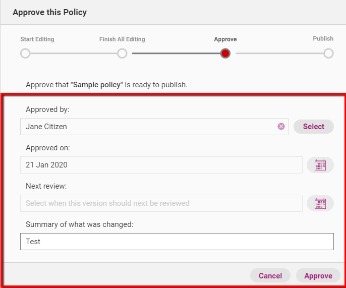Confirm with the bottom Approve button
346x288 pixels.
318,275
